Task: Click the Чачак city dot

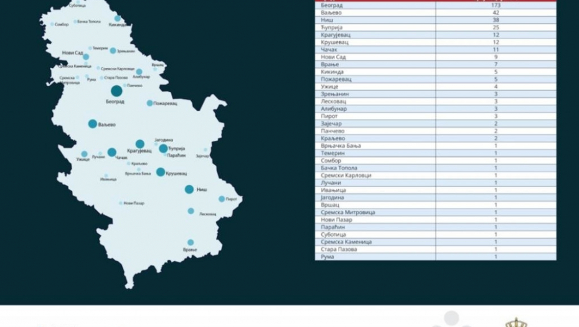Action: click(x=112, y=152)
